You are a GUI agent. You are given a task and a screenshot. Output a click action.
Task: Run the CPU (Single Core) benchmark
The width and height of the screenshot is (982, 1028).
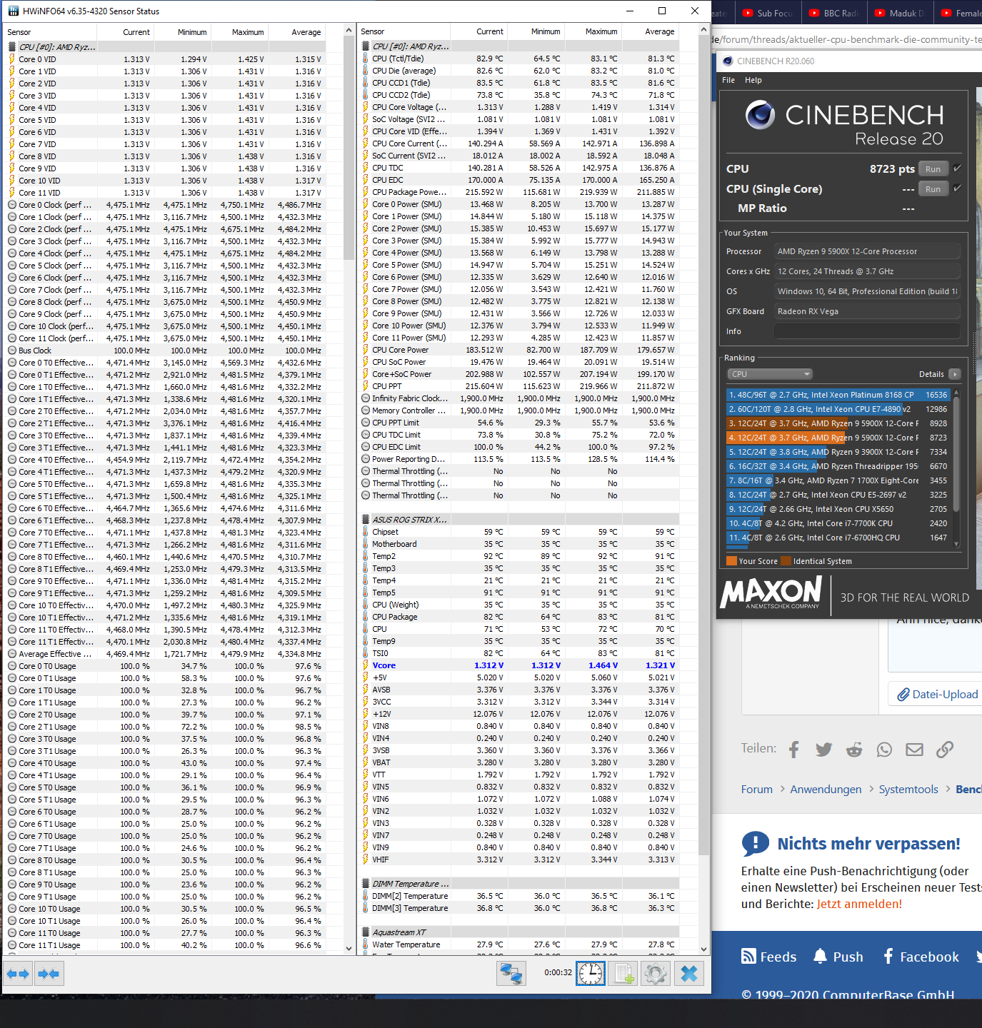pyautogui.click(x=933, y=189)
